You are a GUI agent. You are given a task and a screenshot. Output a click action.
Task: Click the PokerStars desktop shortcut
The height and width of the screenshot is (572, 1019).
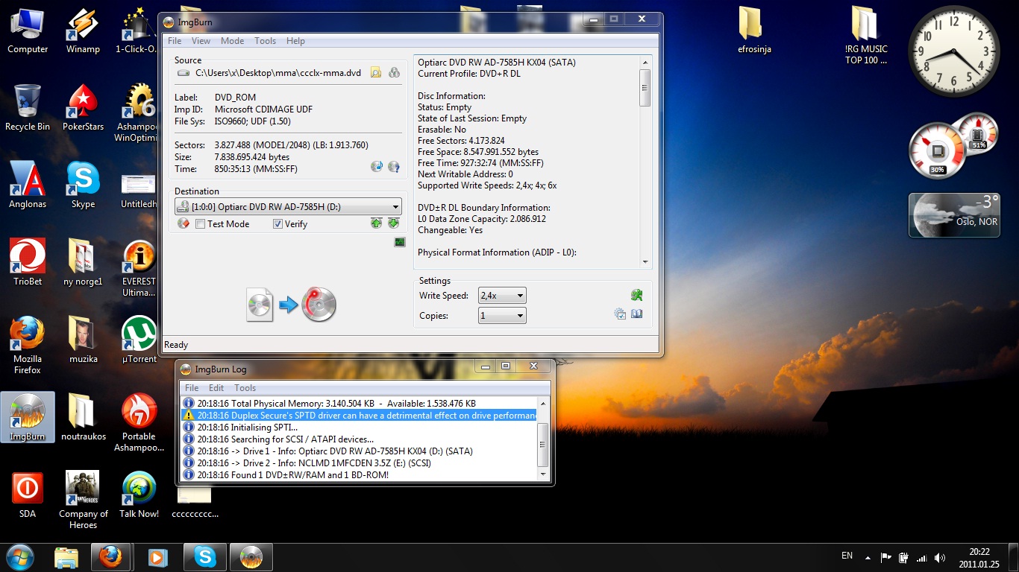pyautogui.click(x=83, y=108)
